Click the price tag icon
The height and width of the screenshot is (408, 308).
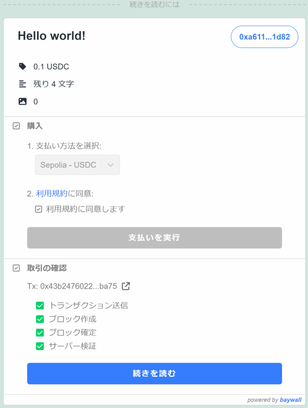point(23,66)
